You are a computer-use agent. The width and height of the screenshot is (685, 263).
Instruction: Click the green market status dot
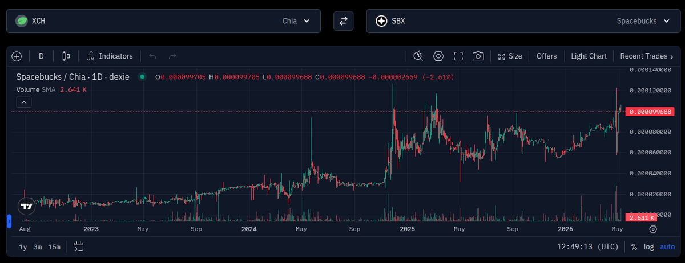[x=142, y=76]
